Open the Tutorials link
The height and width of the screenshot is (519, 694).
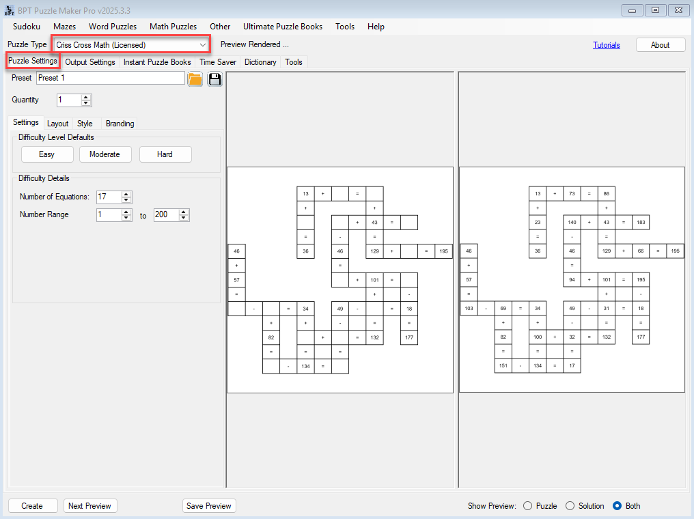[x=606, y=45]
